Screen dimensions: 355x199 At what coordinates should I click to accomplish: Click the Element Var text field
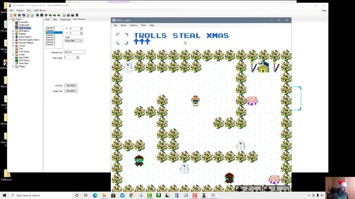coord(74,52)
